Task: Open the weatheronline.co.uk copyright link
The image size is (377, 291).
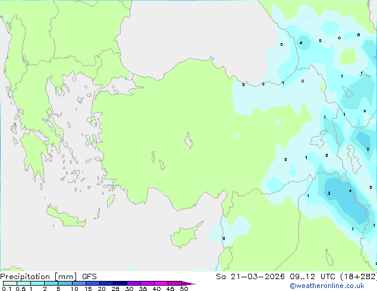Action: click(x=327, y=286)
